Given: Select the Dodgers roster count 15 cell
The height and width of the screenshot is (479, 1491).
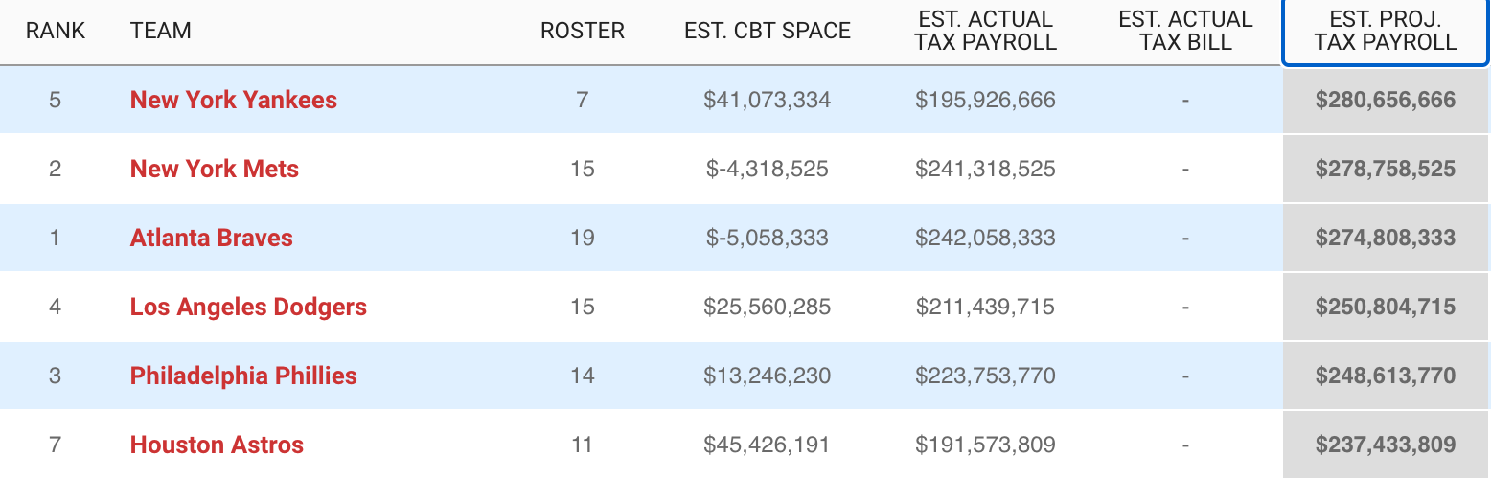Looking at the screenshot, I should 583,307.
